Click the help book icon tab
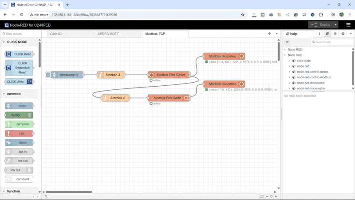This screenshot has width=355, height=200. pos(327,34)
